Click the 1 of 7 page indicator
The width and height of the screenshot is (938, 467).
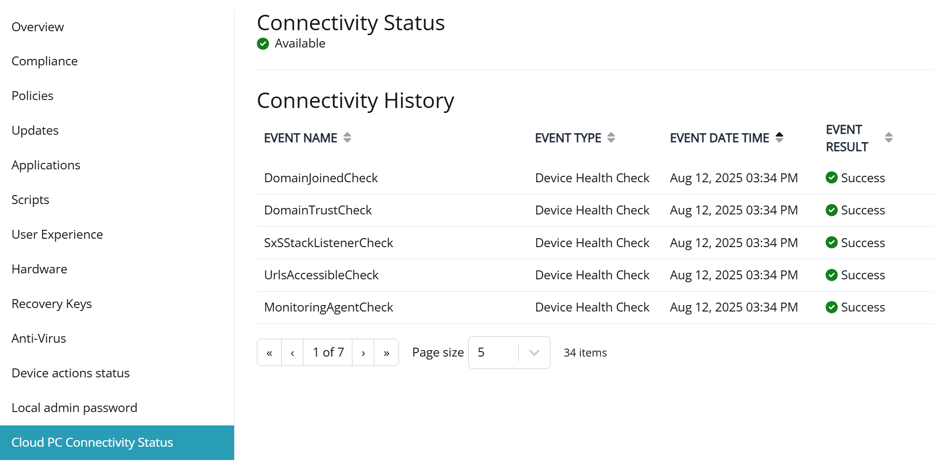click(328, 353)
